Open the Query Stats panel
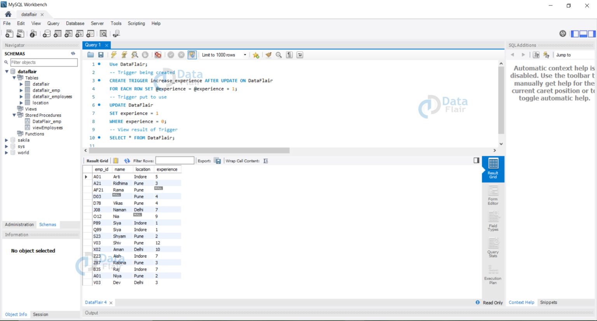597x321 pixels. (493, 248)
